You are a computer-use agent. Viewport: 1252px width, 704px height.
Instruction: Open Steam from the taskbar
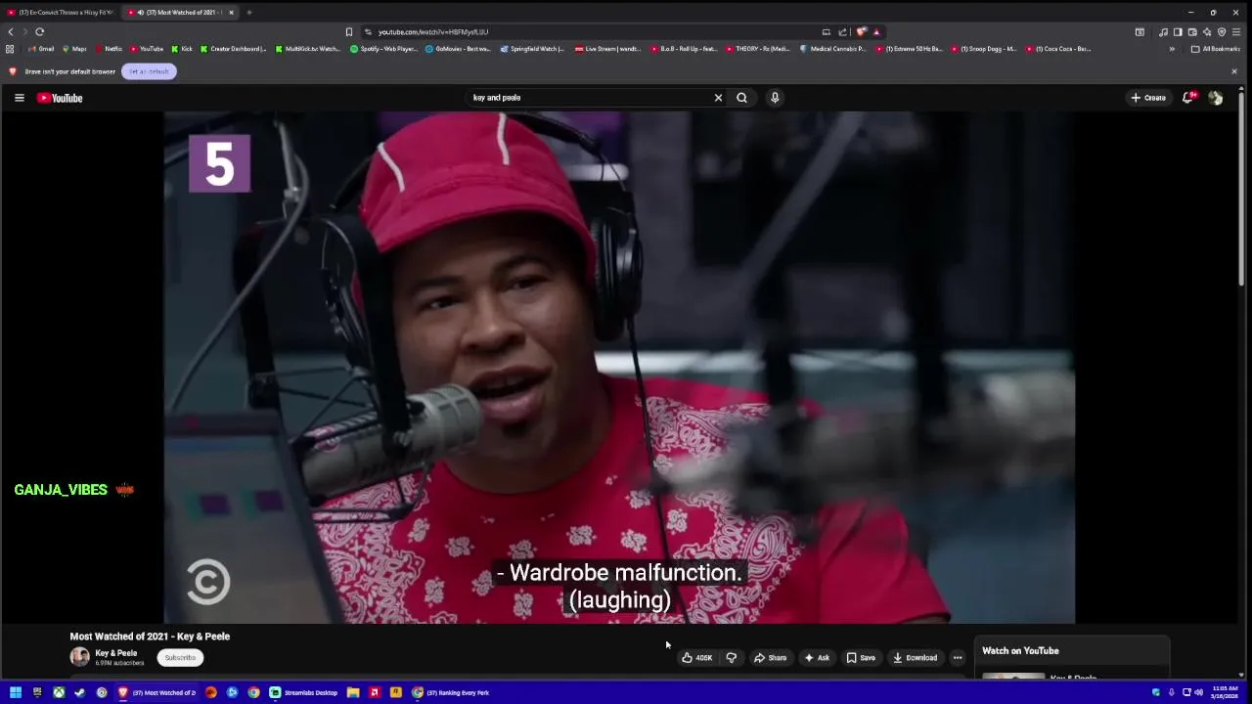80,692
